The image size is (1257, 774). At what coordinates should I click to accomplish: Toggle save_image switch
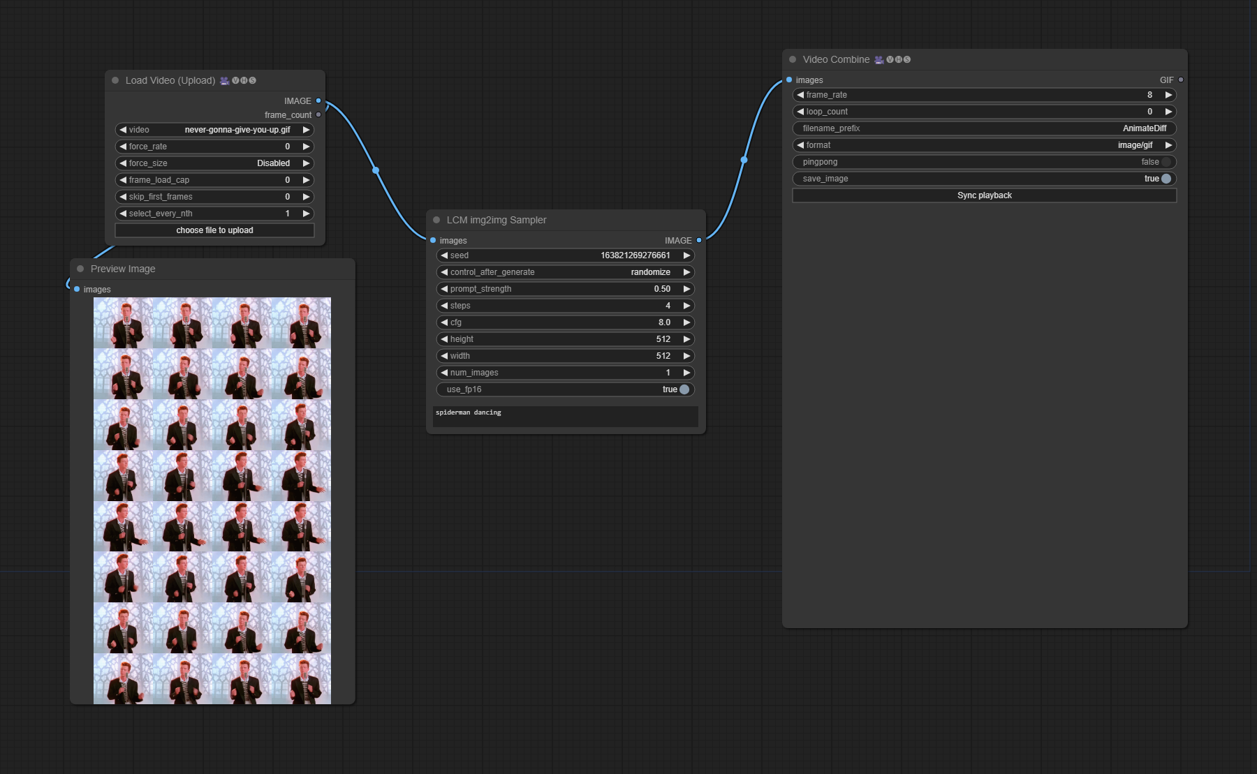click(1166, 179)
